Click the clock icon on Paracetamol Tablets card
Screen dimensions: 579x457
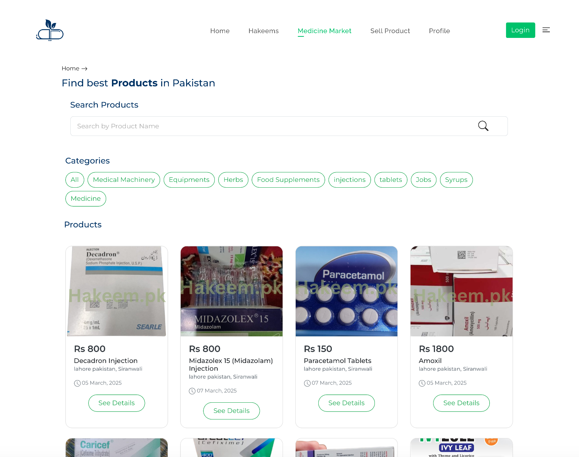307,383
